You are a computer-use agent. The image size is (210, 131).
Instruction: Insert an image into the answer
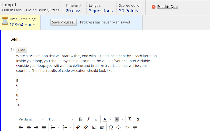[x=94, y=127]
